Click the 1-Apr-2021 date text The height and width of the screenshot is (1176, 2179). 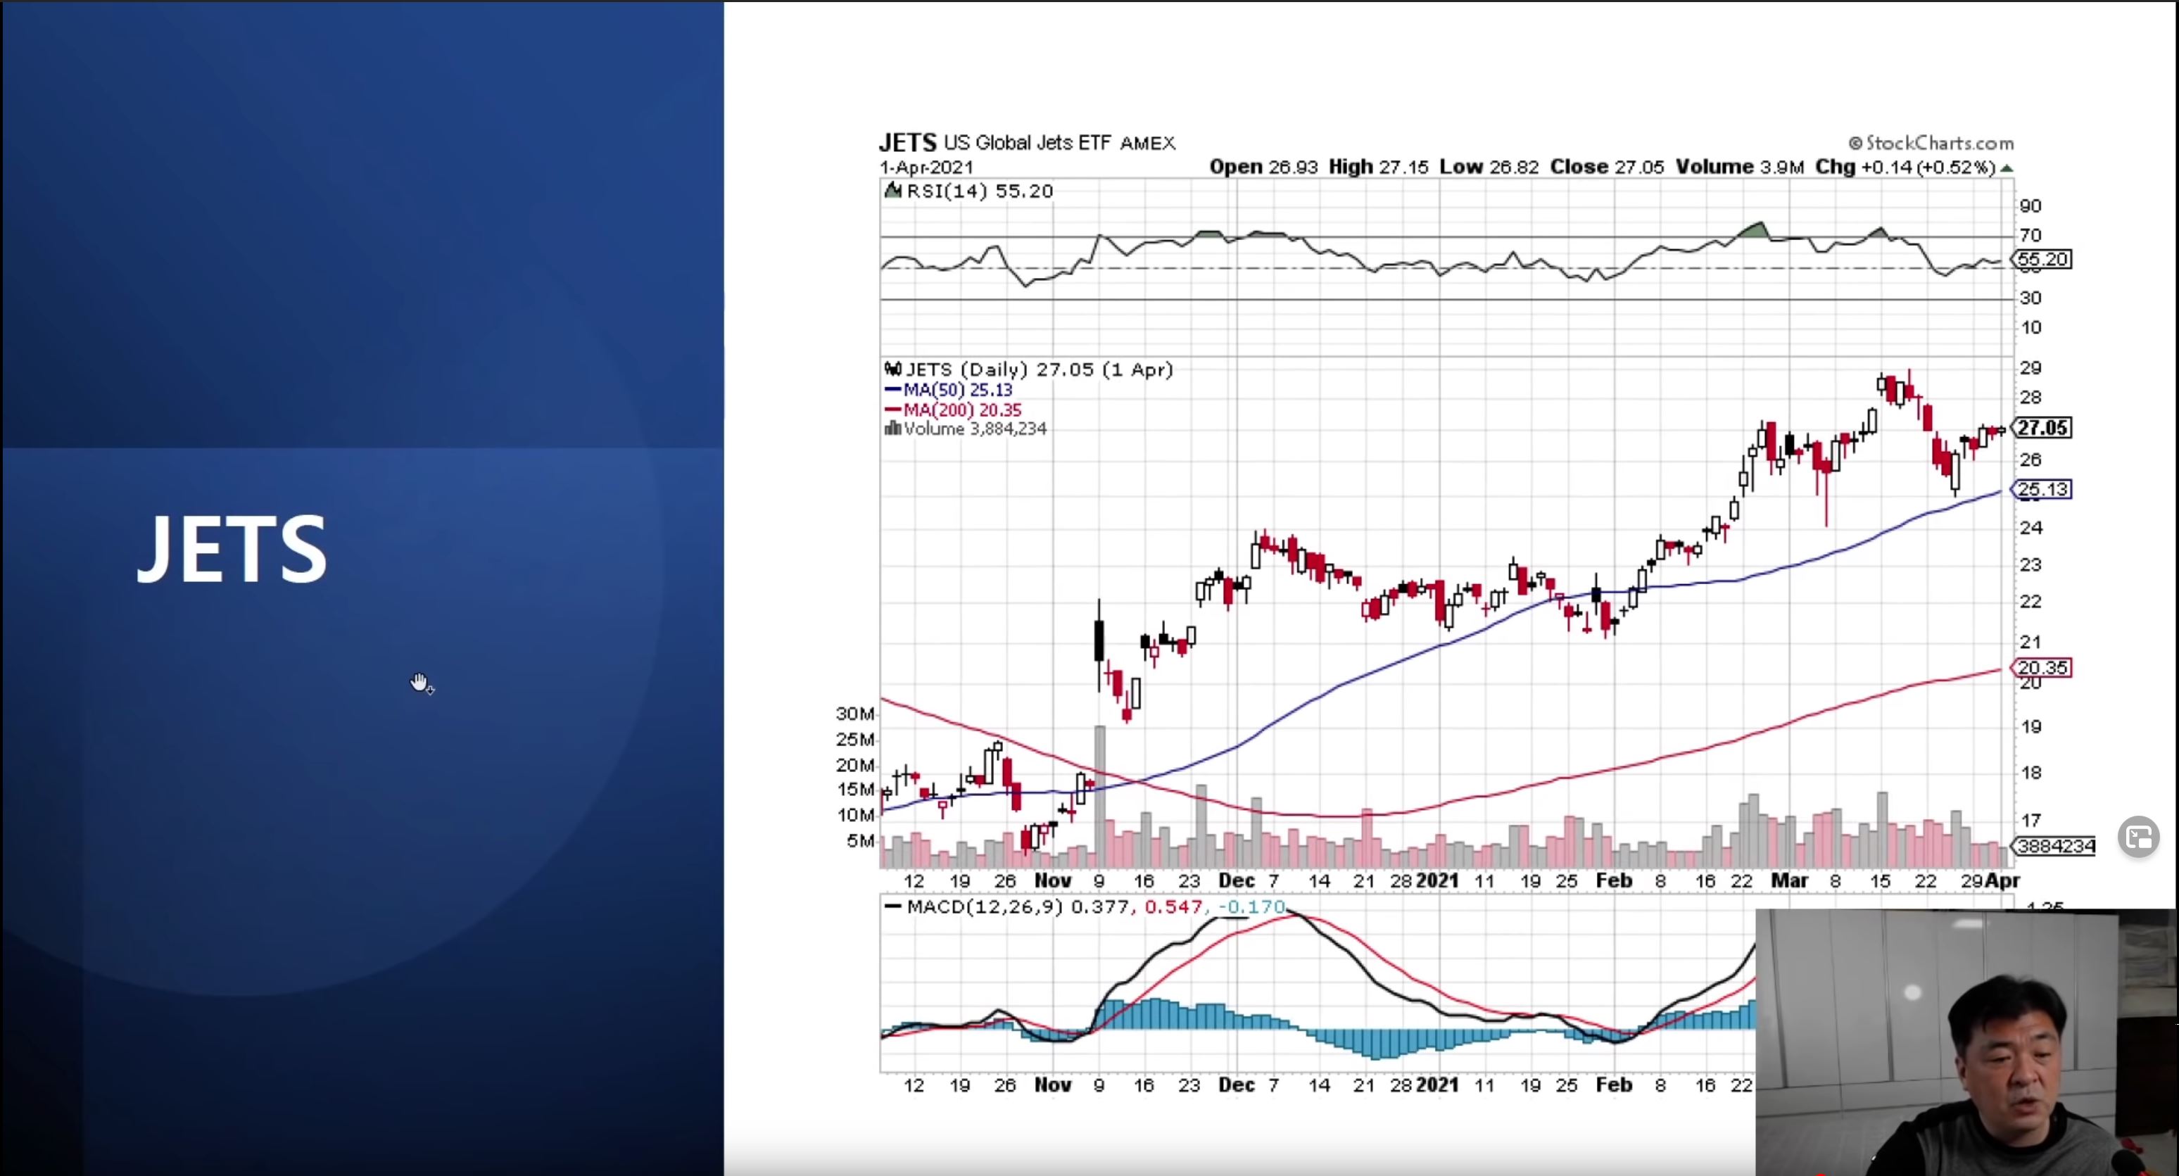pos(926,167)
